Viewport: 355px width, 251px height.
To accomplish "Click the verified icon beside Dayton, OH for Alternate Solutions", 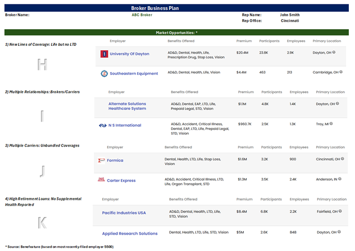I will [337, 104].
